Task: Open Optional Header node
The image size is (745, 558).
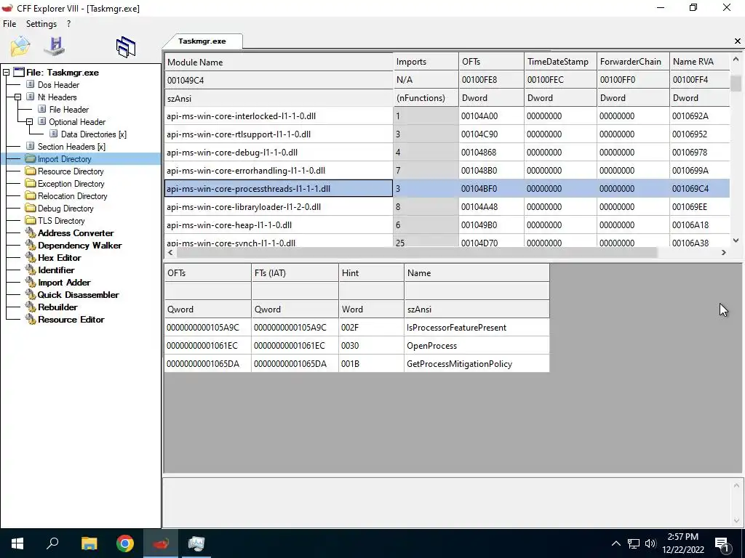Action: [77, 122]
